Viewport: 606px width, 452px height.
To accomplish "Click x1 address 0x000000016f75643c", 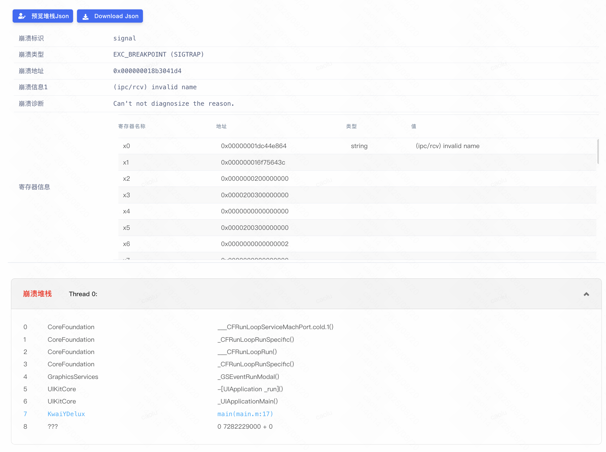I will (253, 162).
